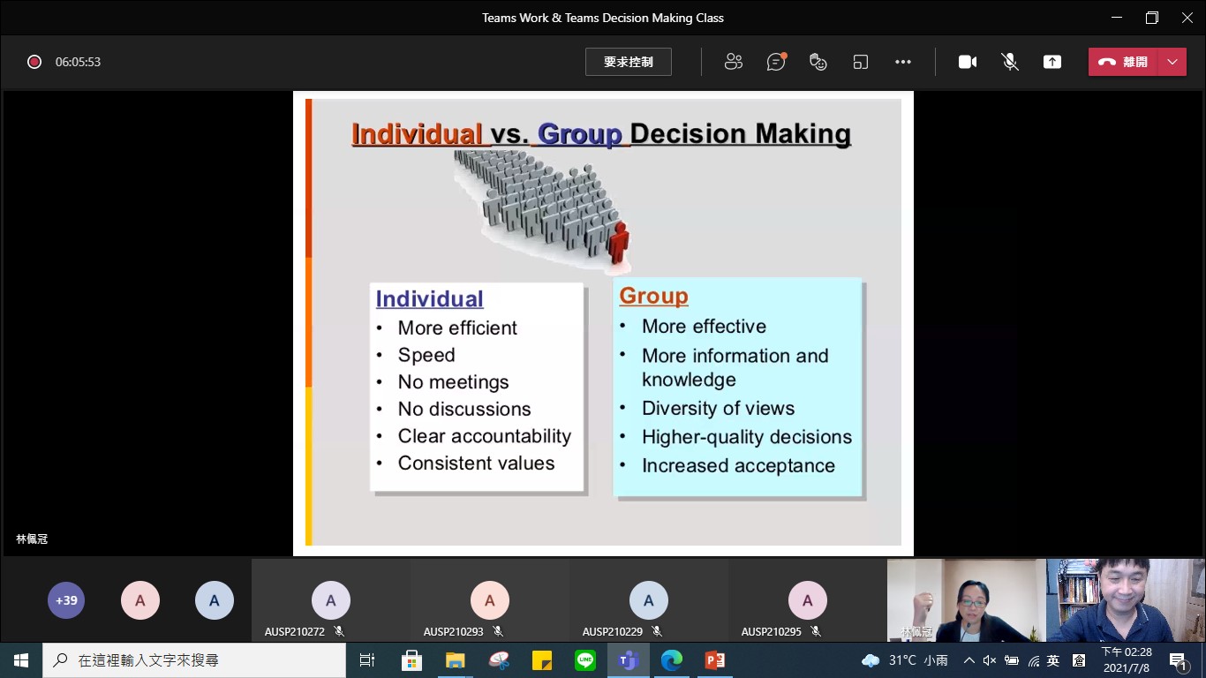Open the share content tray
Image resolution: width=1206 pixels, height=678 pixels.
[x=1052, y=62]
